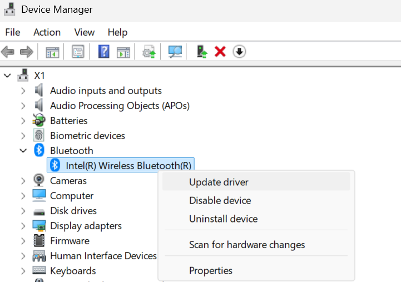Click the red X uninstall device icon

tap(220, 52)
